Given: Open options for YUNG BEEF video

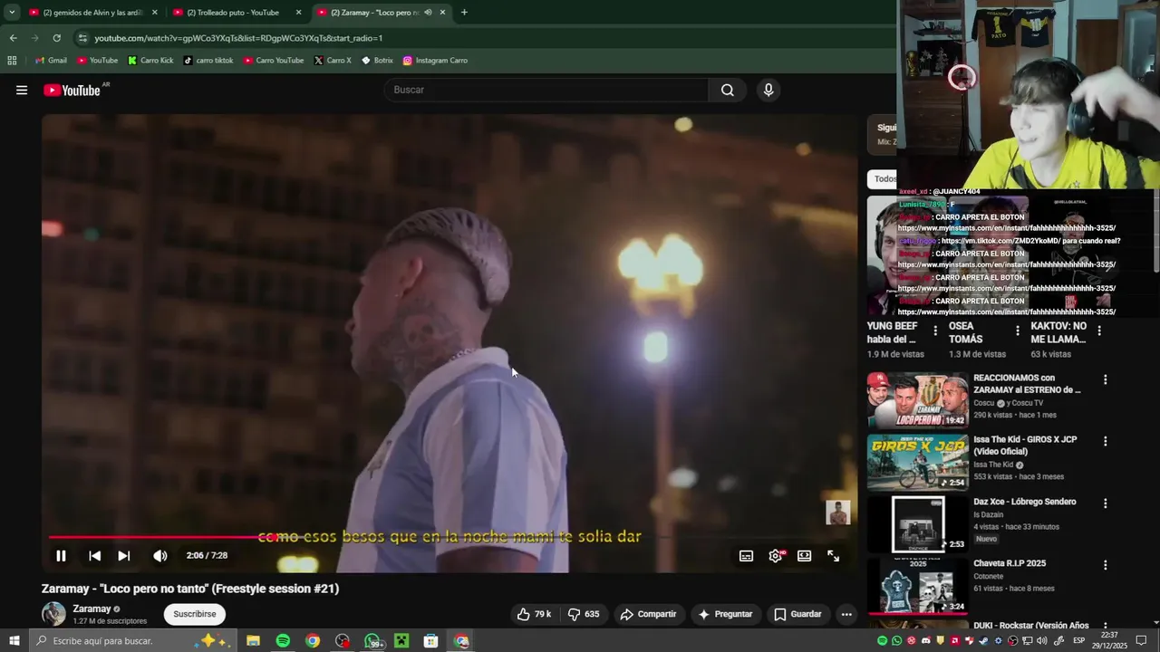Looking at the screenshot, I should point(935,331).
